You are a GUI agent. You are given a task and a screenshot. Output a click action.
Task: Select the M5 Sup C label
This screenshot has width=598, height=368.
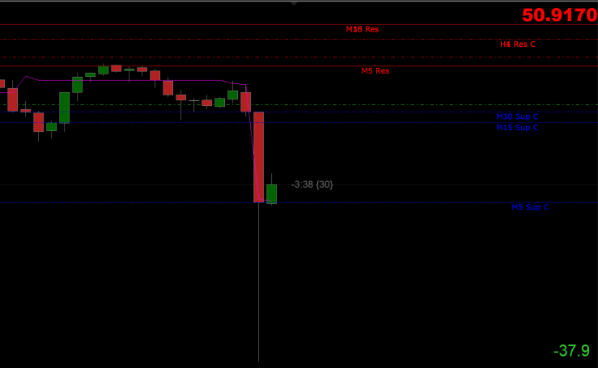(530, 207)
